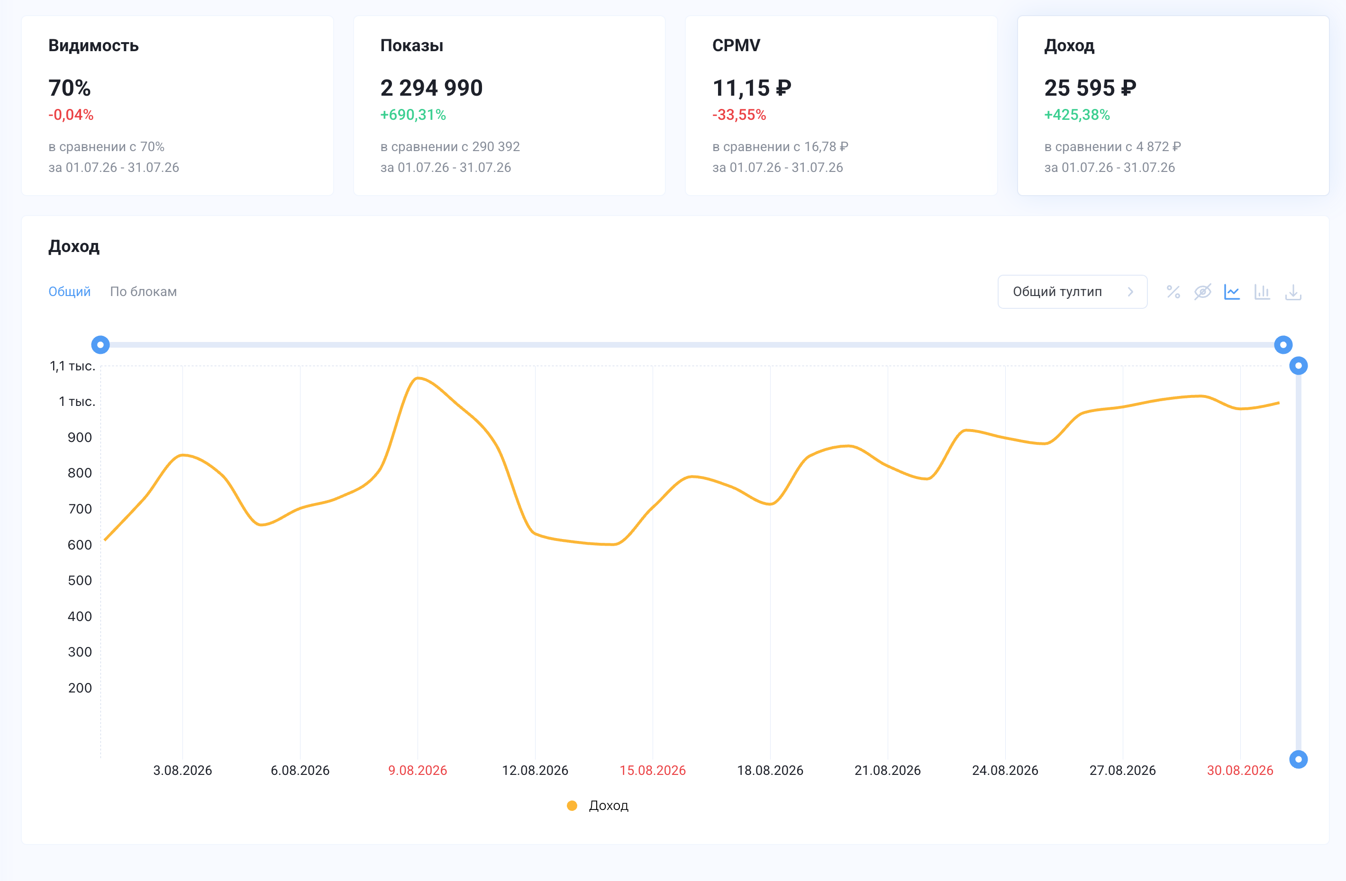The image size is (1346, 881).
Task: Click the 9.08.2026 date label on the axis
Action: pyautogui.click(x=418, y=770)
